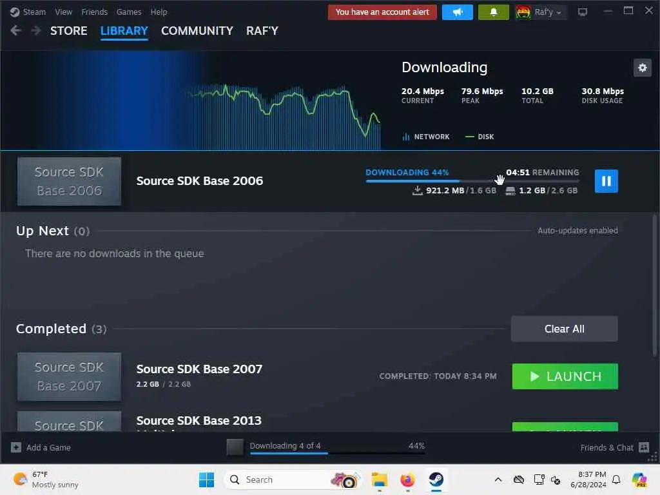Click the Rafy profile avatar
660x495 pixels.
[x=523, y=12]
